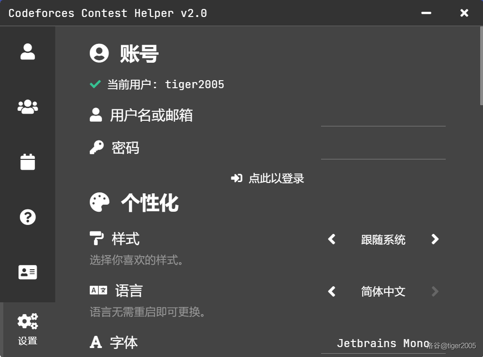Click the paint roller 样式 icon
Screen dimensions: 483x357
[x=96, y=239]
